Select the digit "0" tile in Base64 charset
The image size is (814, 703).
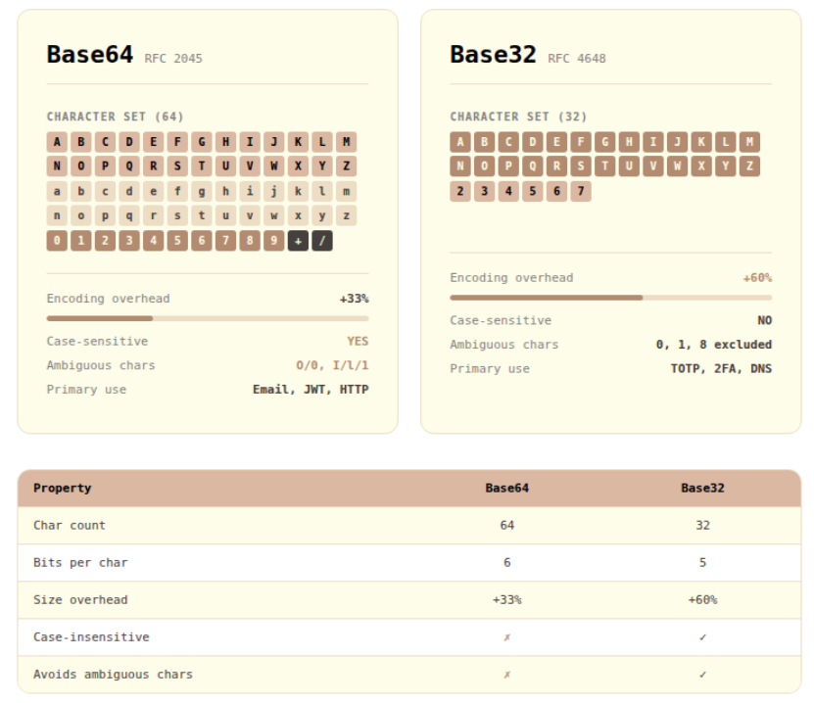57,240
